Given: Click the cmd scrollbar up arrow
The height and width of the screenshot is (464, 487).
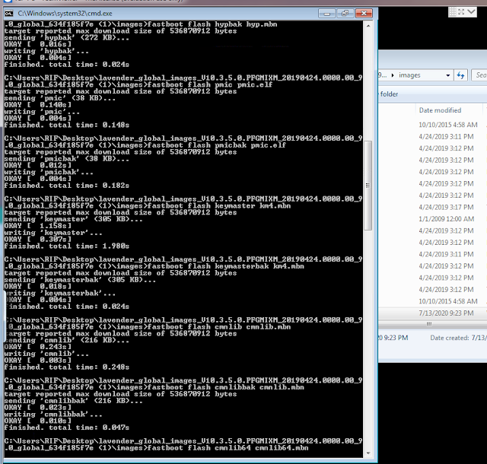Looking at the screenshot, I should tap(368, 26).
